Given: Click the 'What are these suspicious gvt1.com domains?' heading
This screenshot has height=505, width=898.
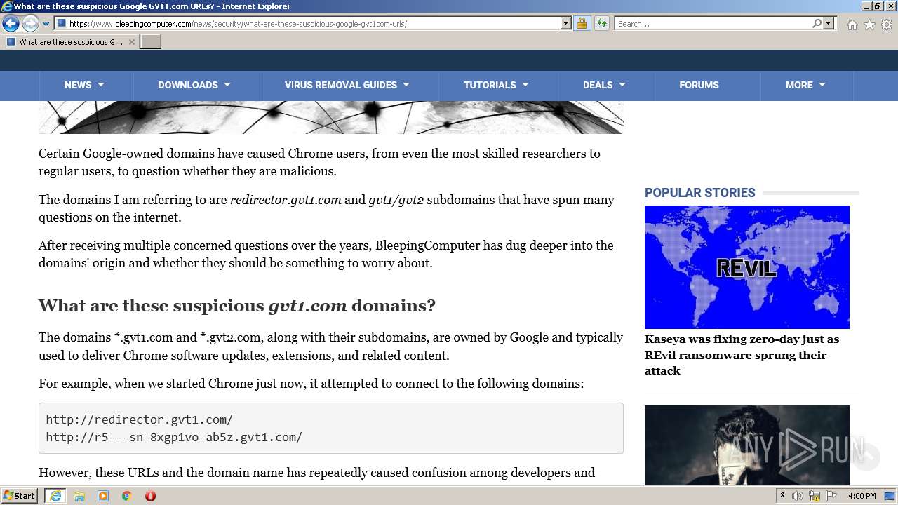Looking at the screenshot, I should 237,306.
